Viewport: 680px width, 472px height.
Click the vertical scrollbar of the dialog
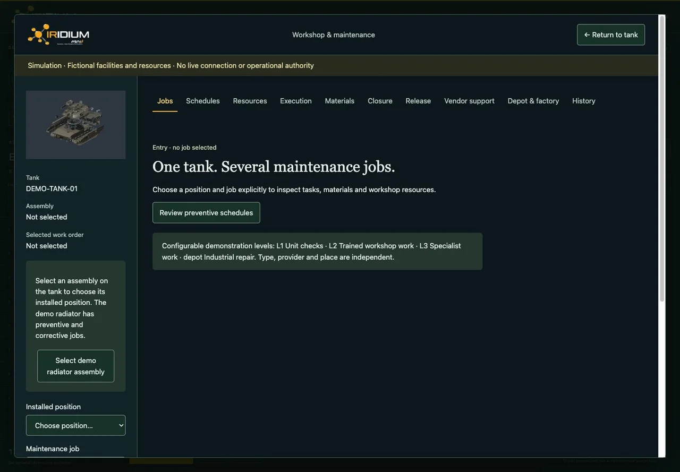(x=661, y=159)
